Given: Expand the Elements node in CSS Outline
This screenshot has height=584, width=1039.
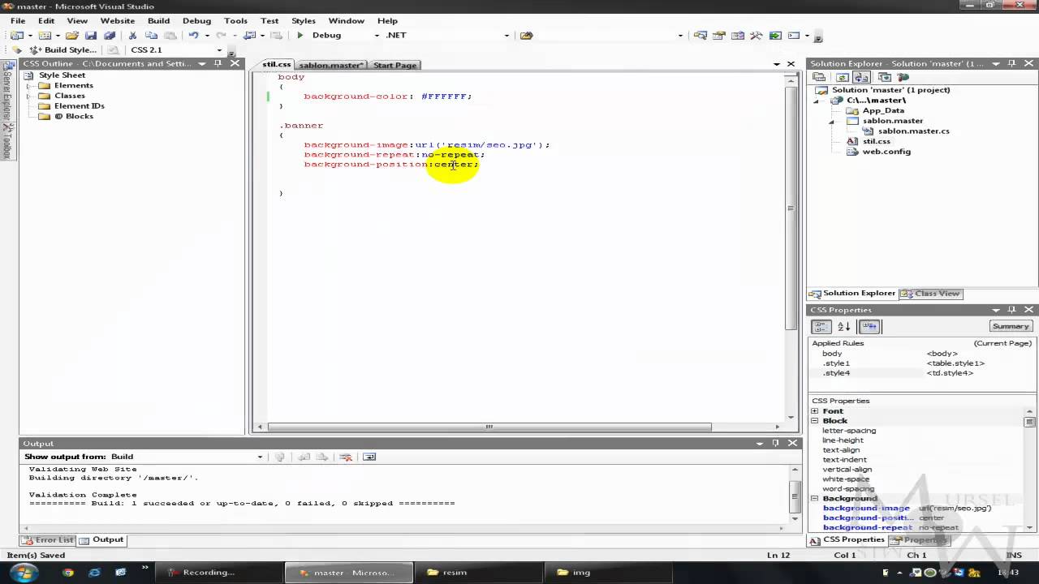Looking at the screenshot, I should click(x=28, y=85).
